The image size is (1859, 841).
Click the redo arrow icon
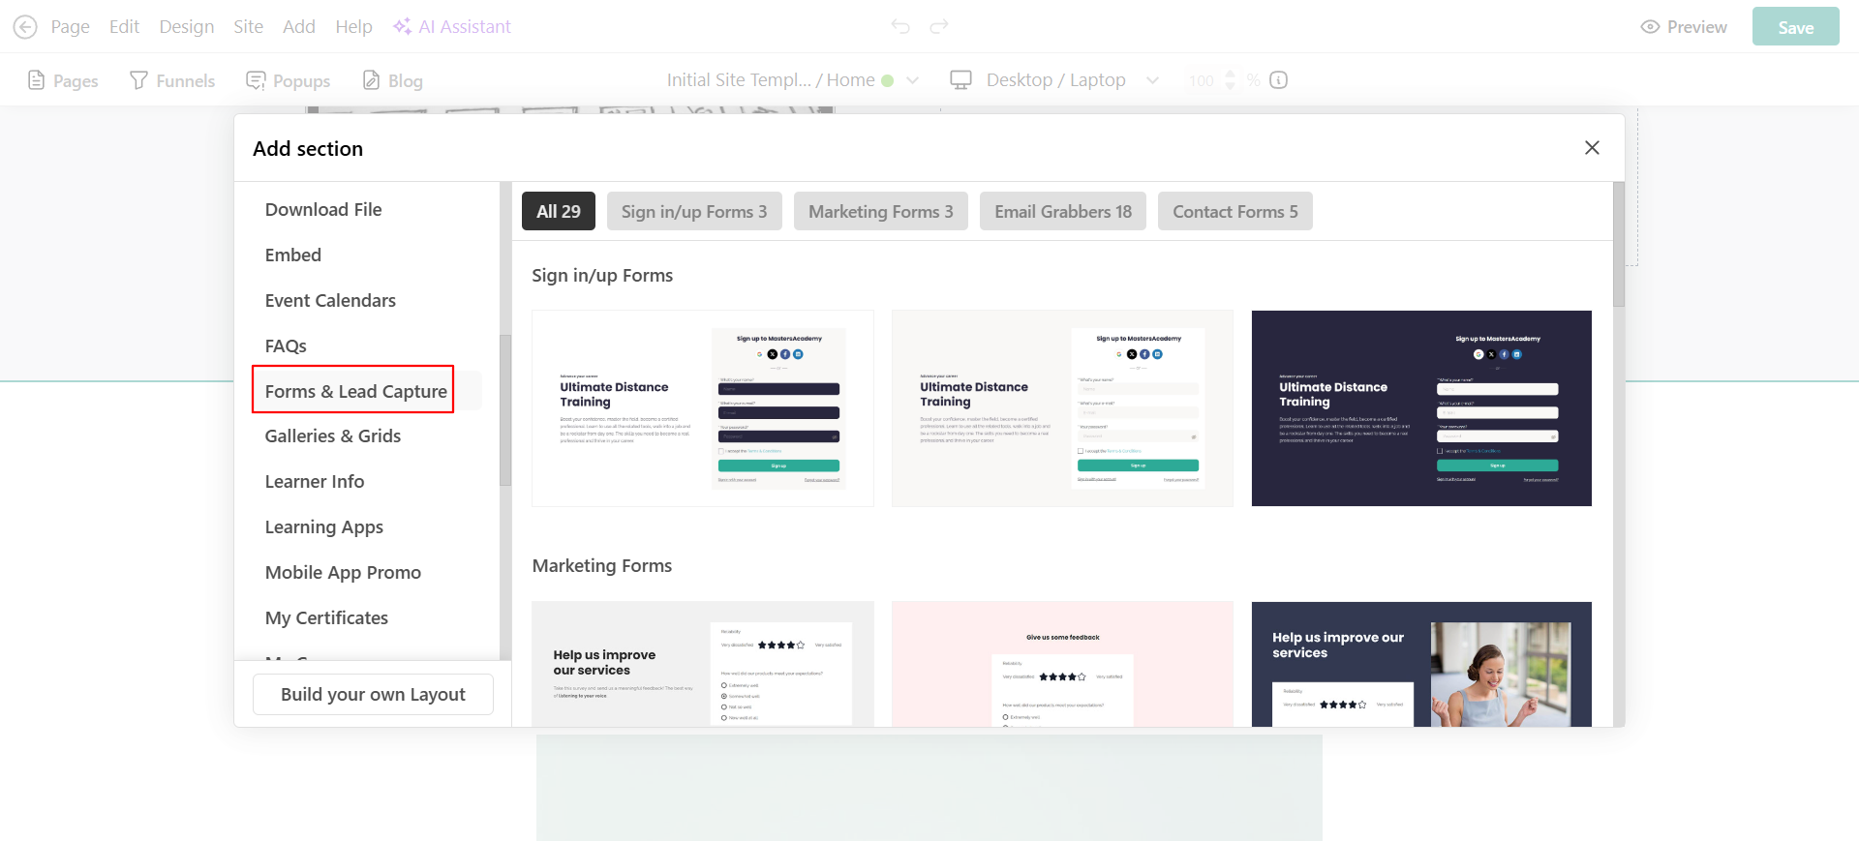(939, 27)
